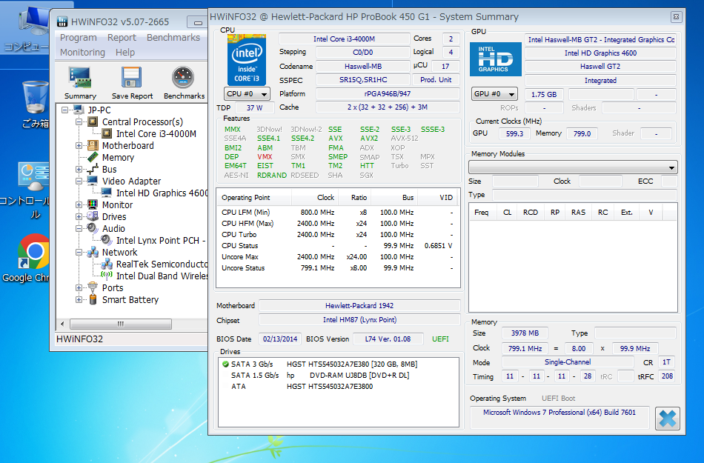Select the JP-PC computer icon in tree

coord(79,110)
